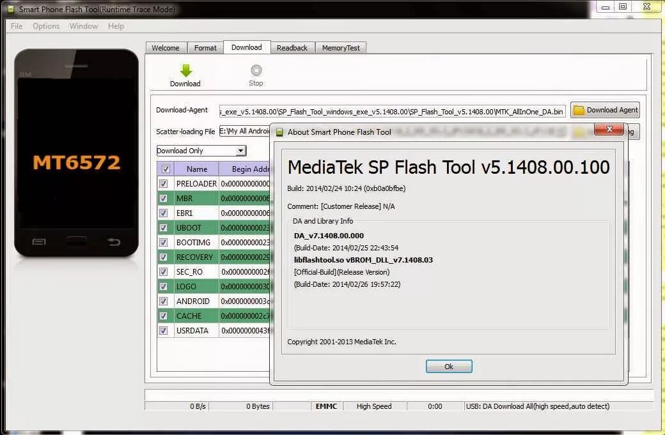Minimize the Smart Phone Flash Tool window
665x435 pixels.
click(x=605, y=7)
